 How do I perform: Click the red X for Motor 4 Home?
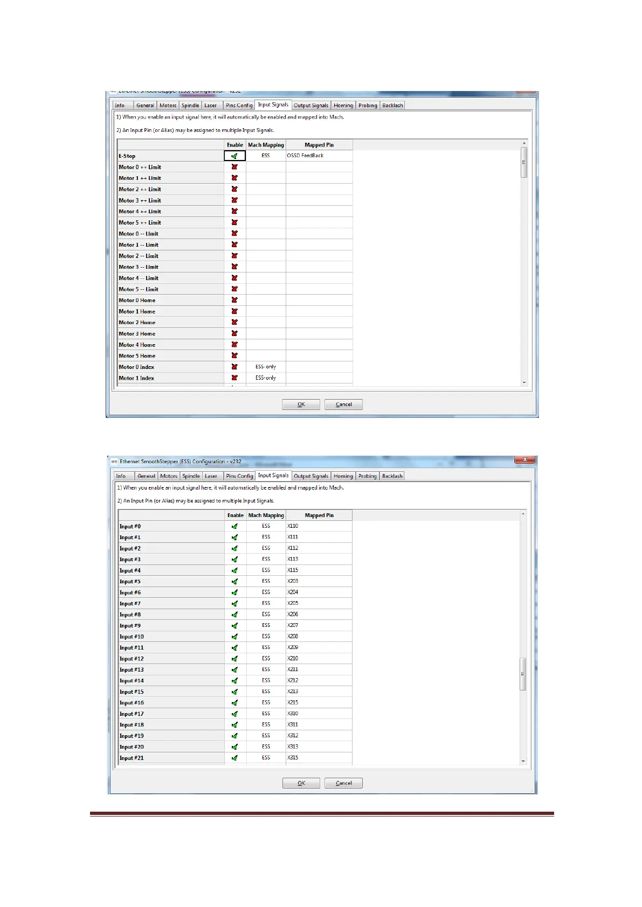click(x=234, y=345)
